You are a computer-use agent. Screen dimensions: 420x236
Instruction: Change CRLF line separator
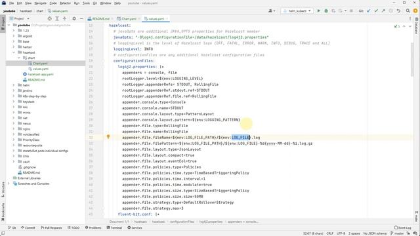coord(329,233)
